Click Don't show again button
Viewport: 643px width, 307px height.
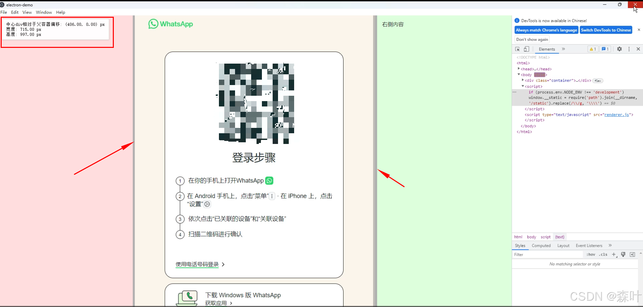click(x=532, y=40)
